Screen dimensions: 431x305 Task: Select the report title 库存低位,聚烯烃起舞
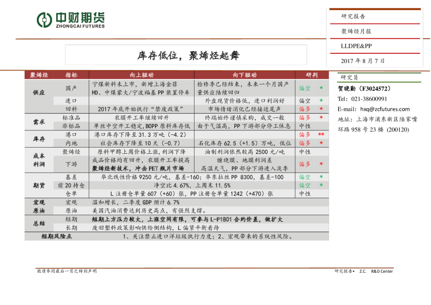tap(188, 55)
